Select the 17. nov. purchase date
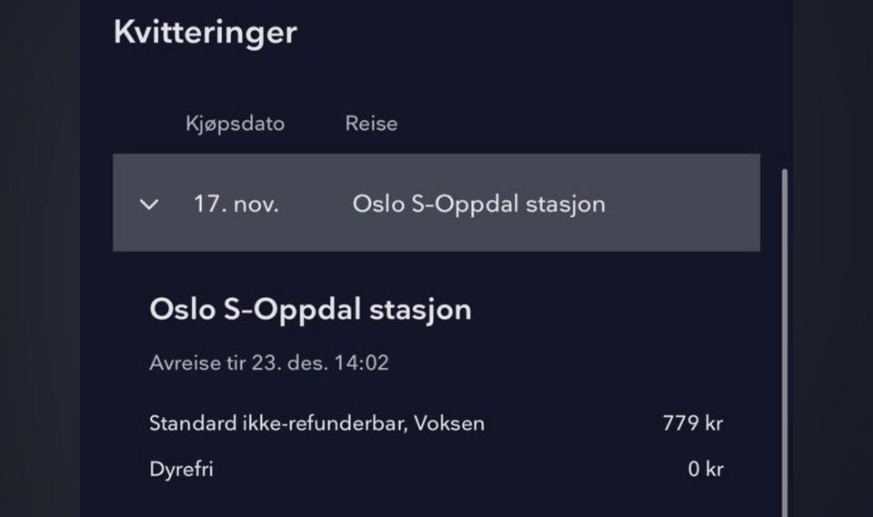The width and height of the screenshot is (873, 517). point(236,204)
